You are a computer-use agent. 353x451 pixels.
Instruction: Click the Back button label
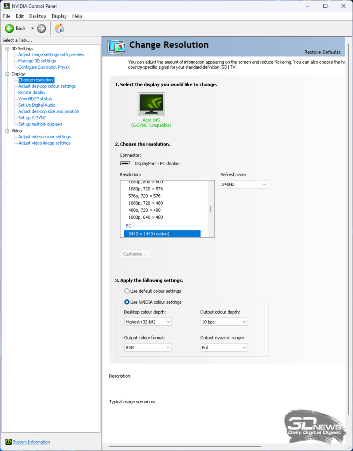point(21,28)
